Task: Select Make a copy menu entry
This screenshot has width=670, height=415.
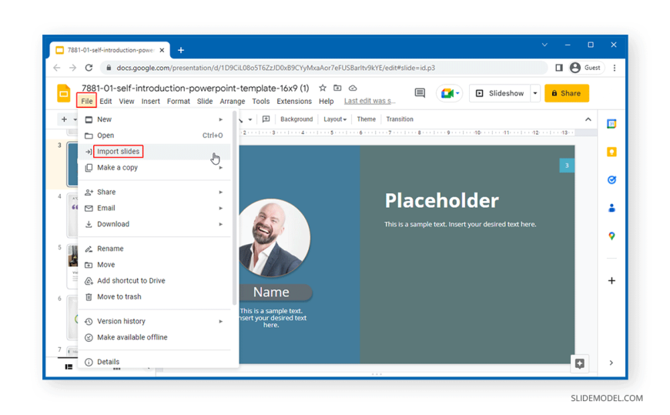Action: (117, 168)
